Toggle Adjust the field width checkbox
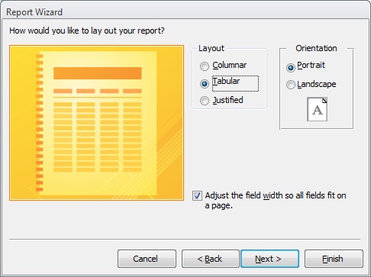This screenshot has width=371, height=277. (x=197, y=196)
